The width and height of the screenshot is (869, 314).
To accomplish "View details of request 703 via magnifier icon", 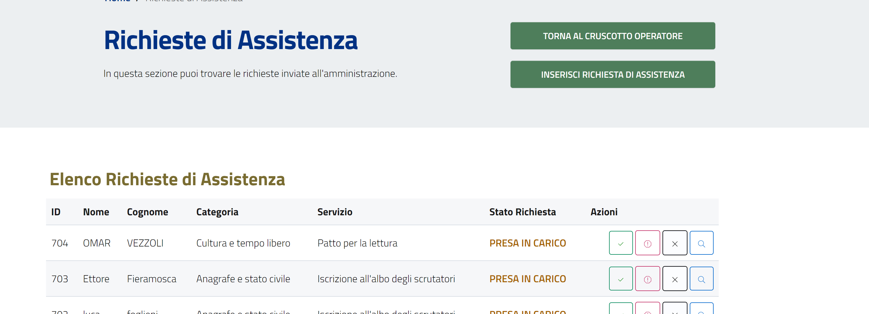I will tap(701, 278).
